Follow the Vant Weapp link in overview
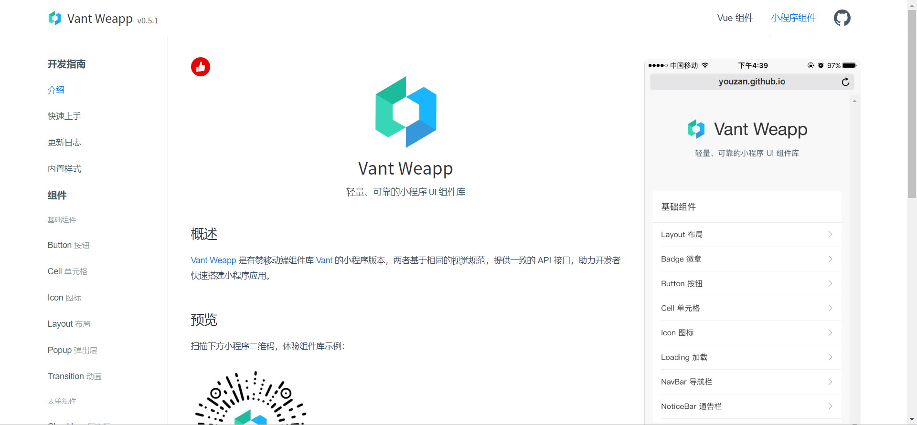This screenshot has height=425, width=917. [x=213, y=260]
